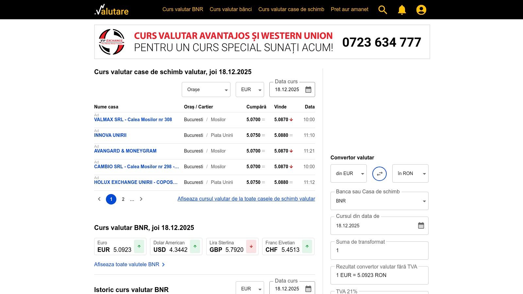
Task: Expand the 'în RON' target currency dropdown
Action: [410, 173]
